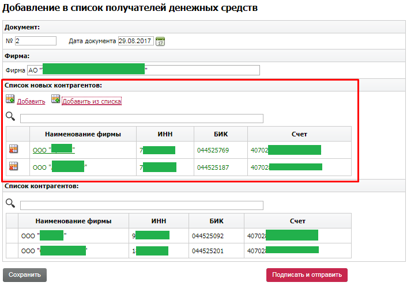This screenshot has width=407, height=286.
Task: Focus the document number field
Action: 35,41
